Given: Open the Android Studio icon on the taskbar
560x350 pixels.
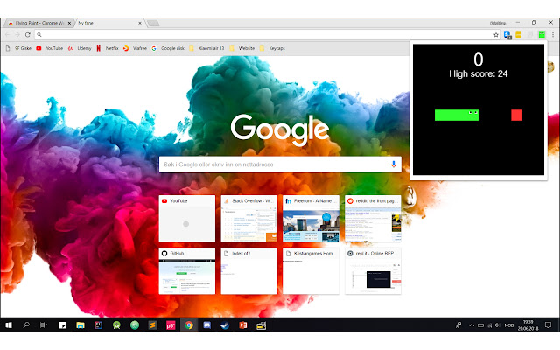Looking at the screenshot, I should 116,325.
